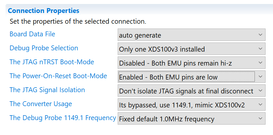
Task: Click the Power-On-Reset Boot-Mode label
Action: [x=58, y=76]
